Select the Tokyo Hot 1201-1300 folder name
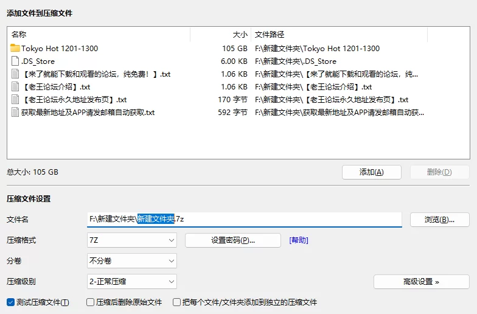 pos(60,49)
